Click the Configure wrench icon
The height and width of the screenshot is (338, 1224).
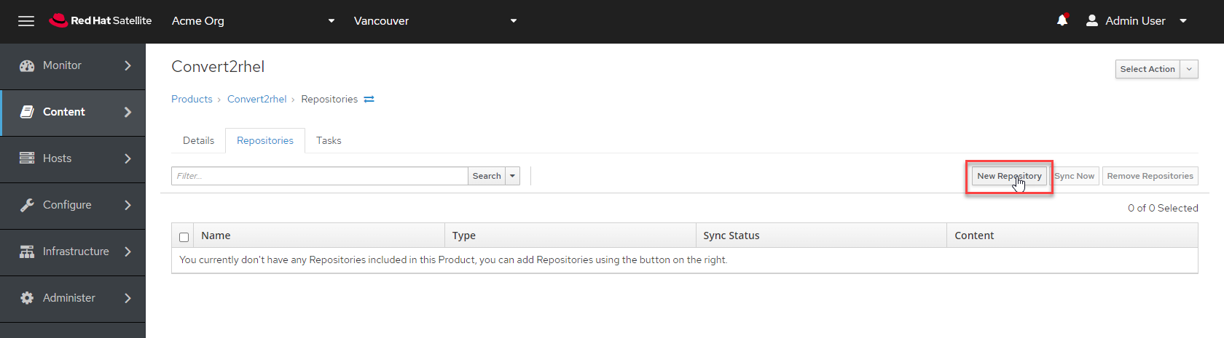click(27, 205)
